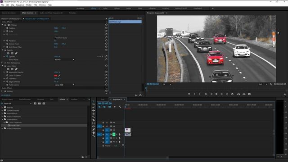The height and width of the screenshot is (162, 288).
Task: Export frame with the camera icon
Action: pos(249,94)
